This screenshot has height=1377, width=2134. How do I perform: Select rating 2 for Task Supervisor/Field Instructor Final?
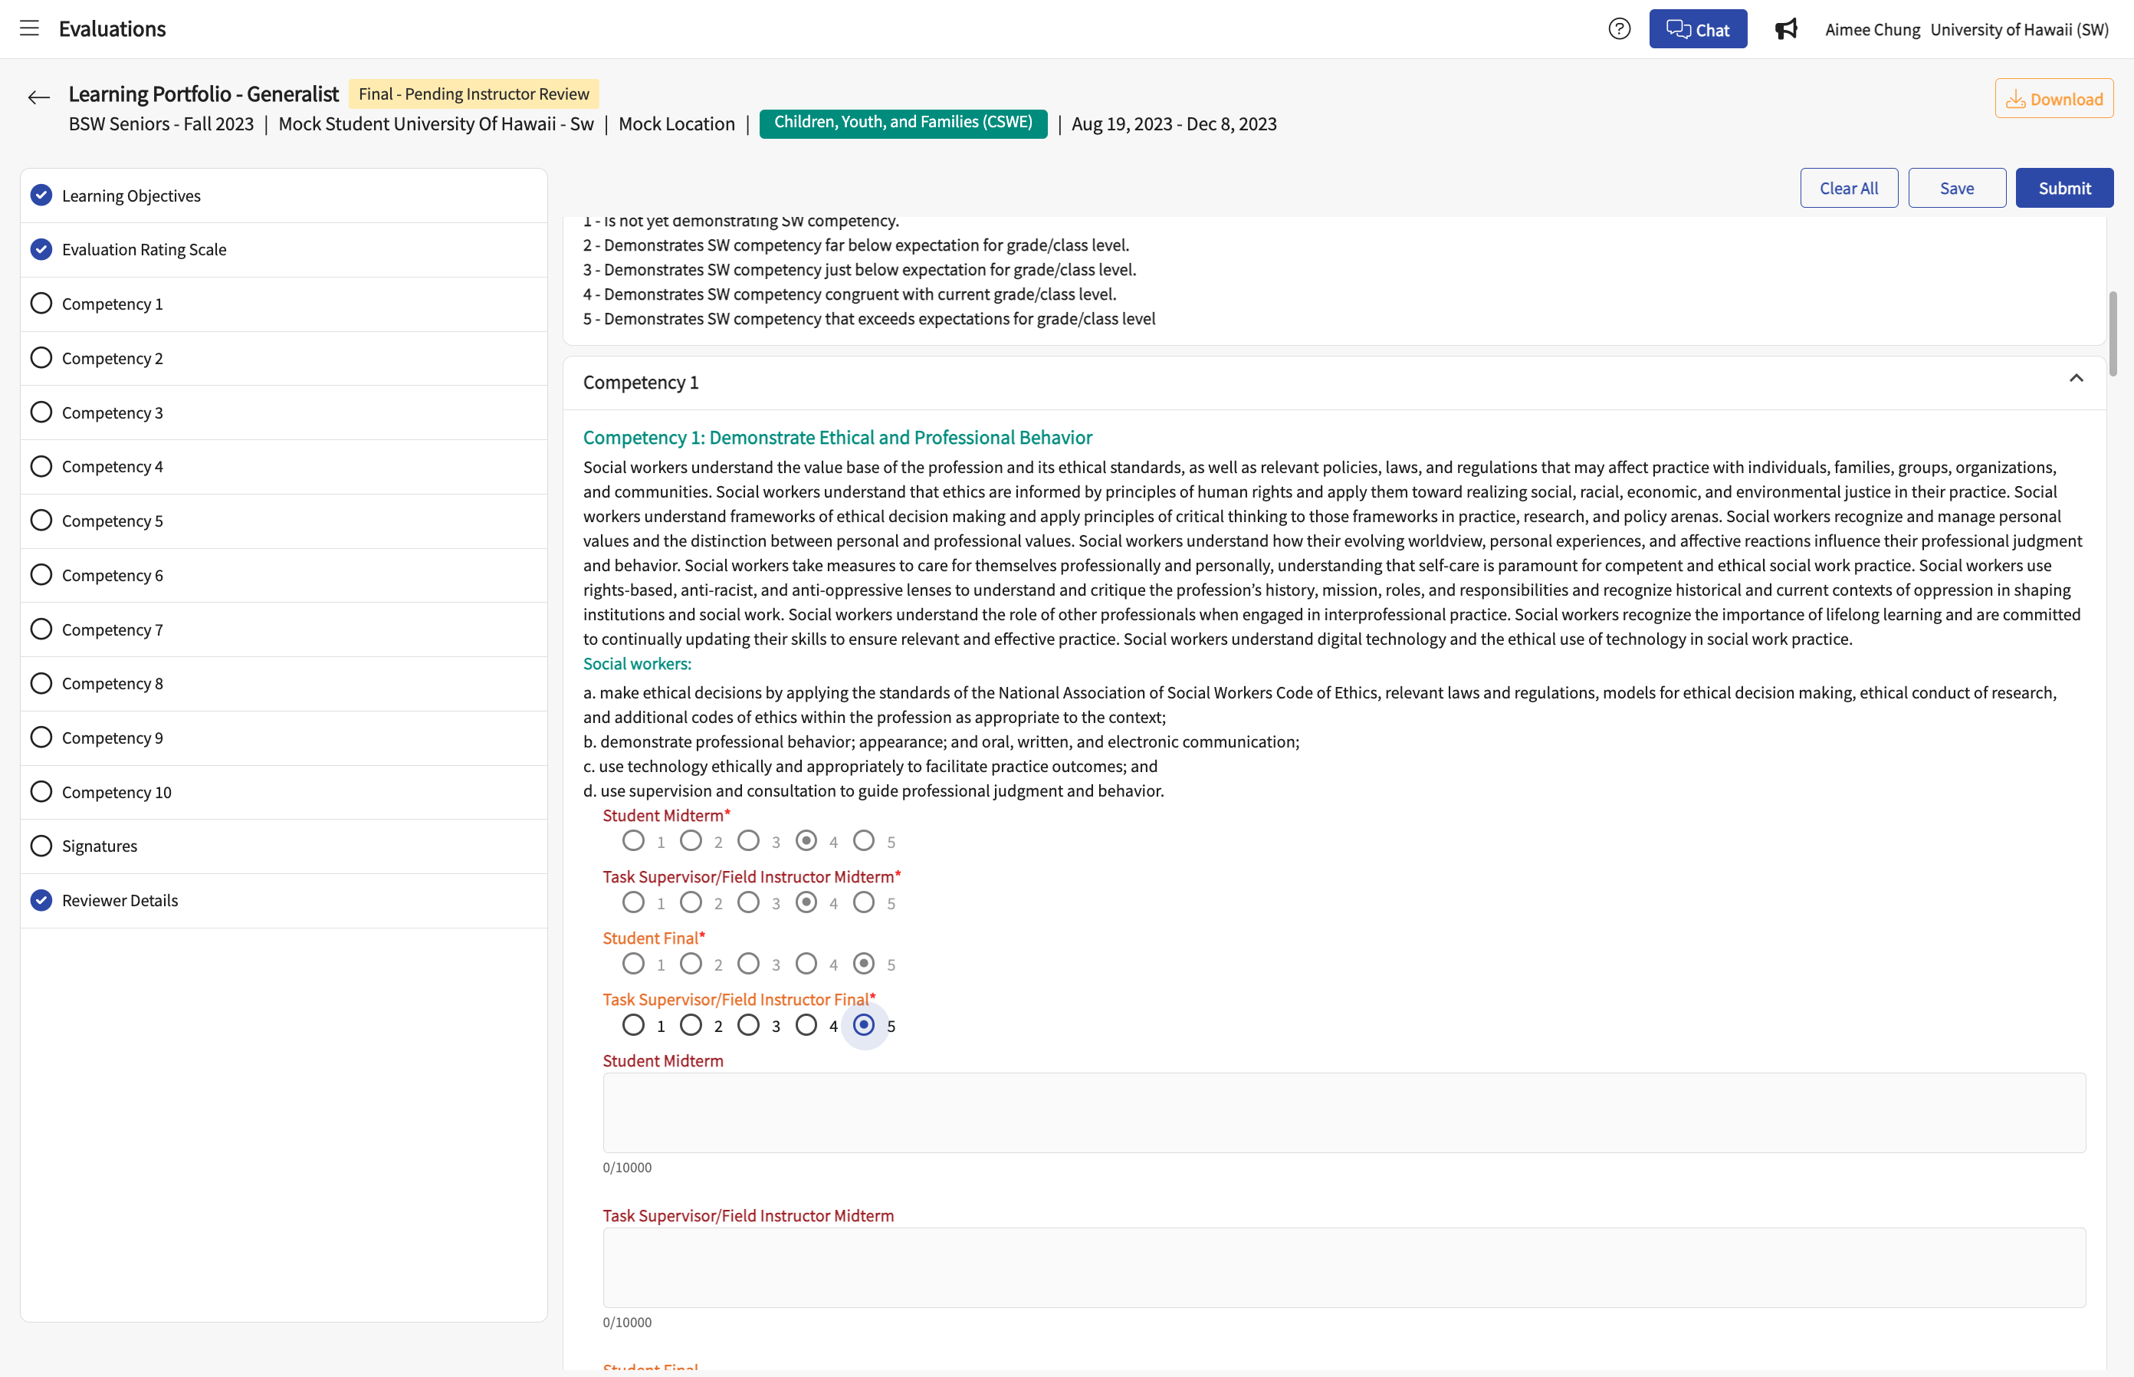[x=691, y=1025]
